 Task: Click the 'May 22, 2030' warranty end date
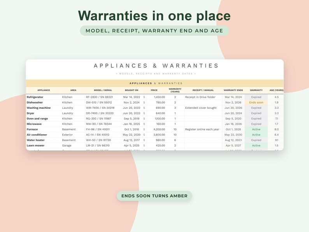pos(233,135)
